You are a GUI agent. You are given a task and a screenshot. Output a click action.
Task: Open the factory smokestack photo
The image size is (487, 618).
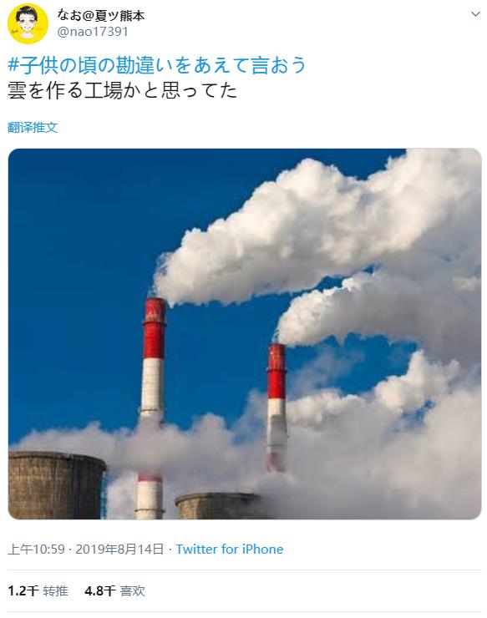[245, 333]
